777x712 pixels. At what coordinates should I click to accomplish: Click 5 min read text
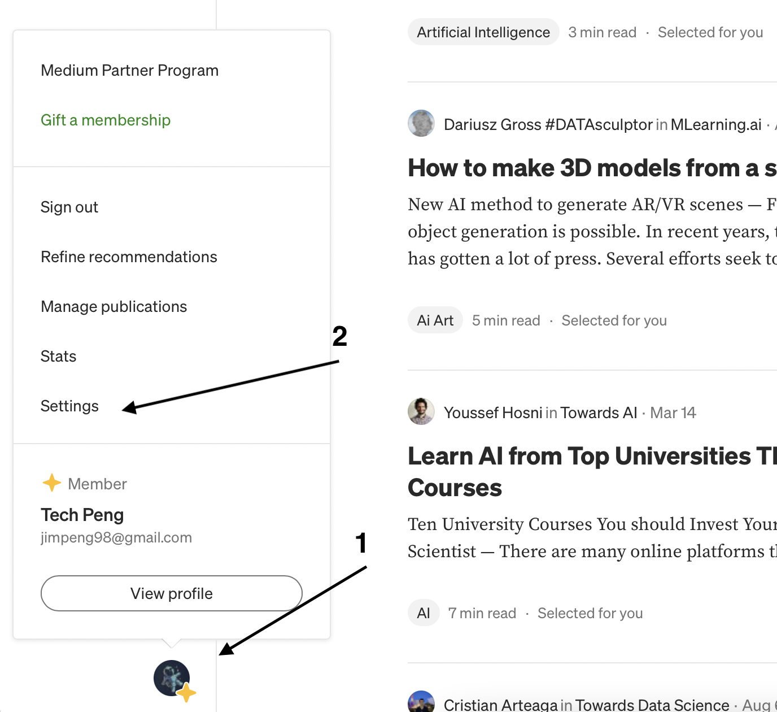coord(506,320)
